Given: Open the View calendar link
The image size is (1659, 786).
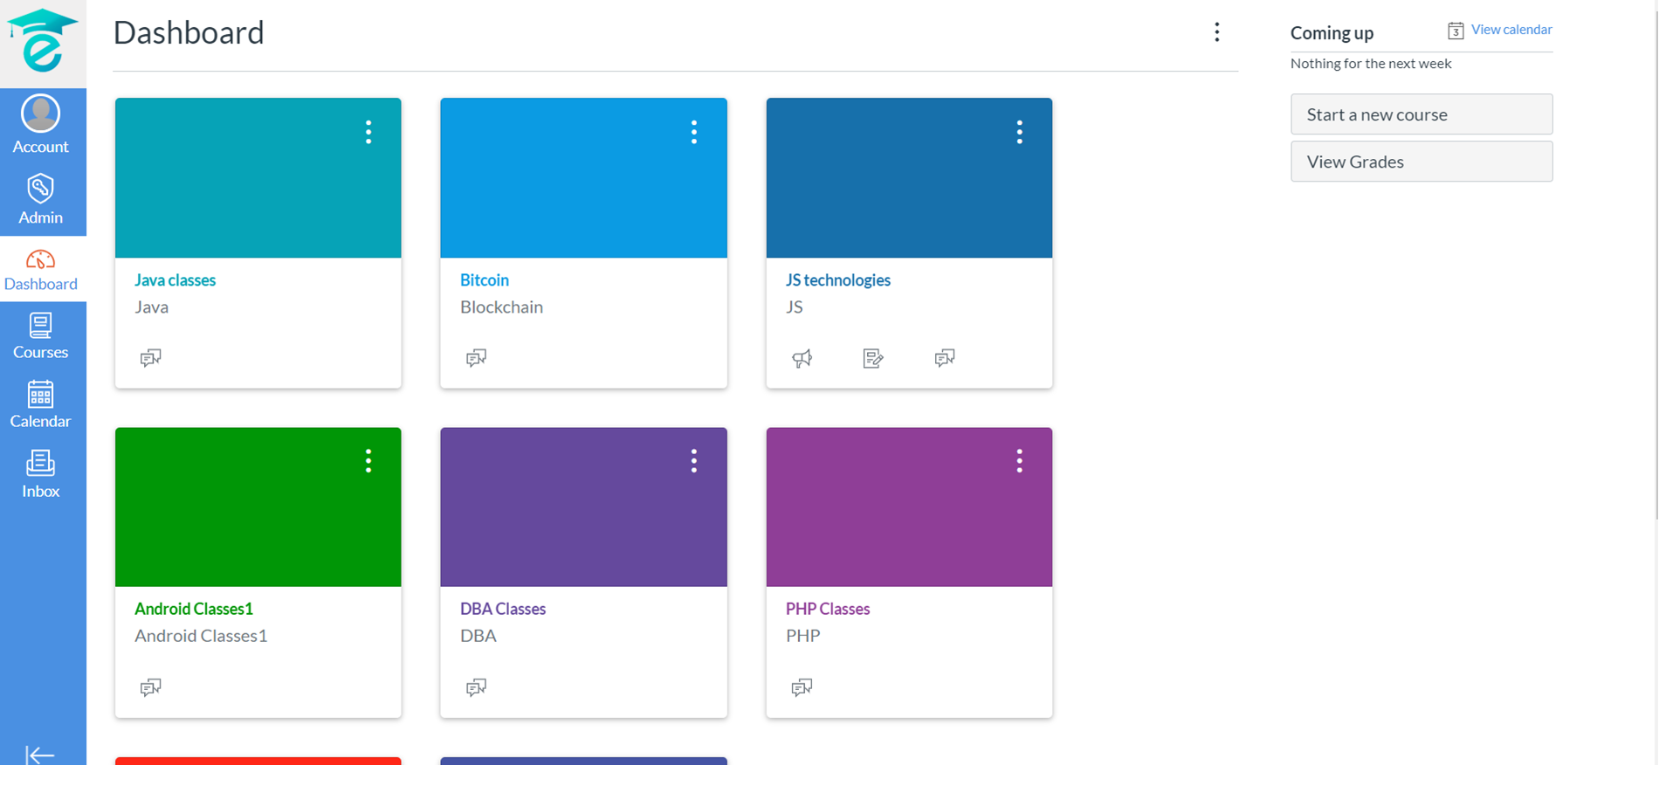Looking at the screenshot, I should click(x=1511, y=30).
